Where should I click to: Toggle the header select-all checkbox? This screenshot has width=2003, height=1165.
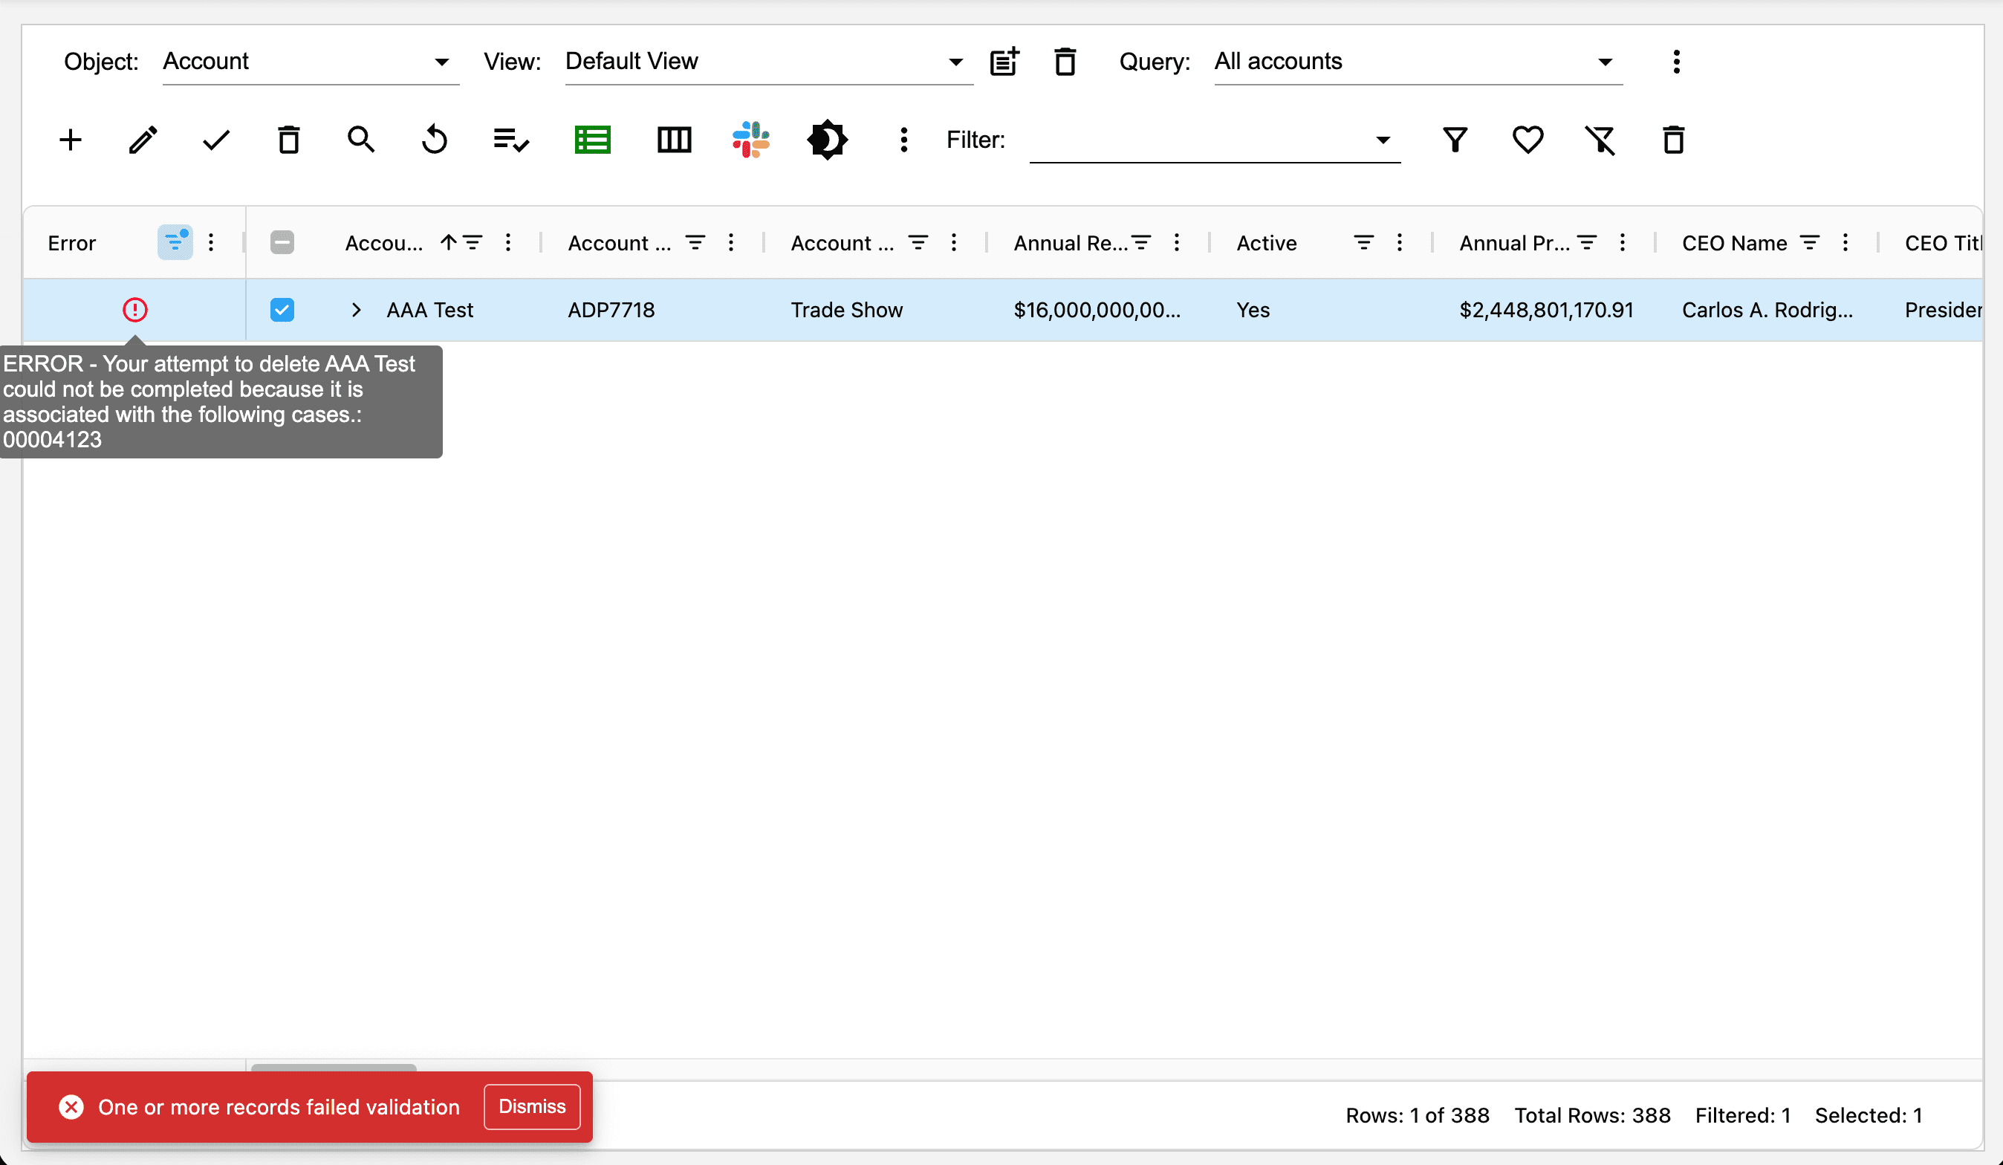coord(282,242)
